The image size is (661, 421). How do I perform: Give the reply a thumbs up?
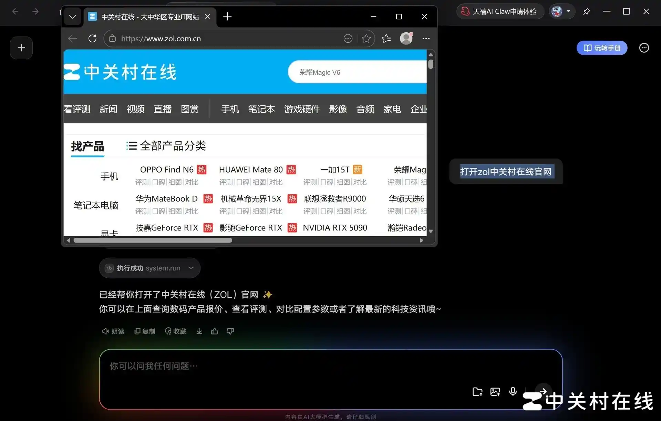tap(214, 331)
